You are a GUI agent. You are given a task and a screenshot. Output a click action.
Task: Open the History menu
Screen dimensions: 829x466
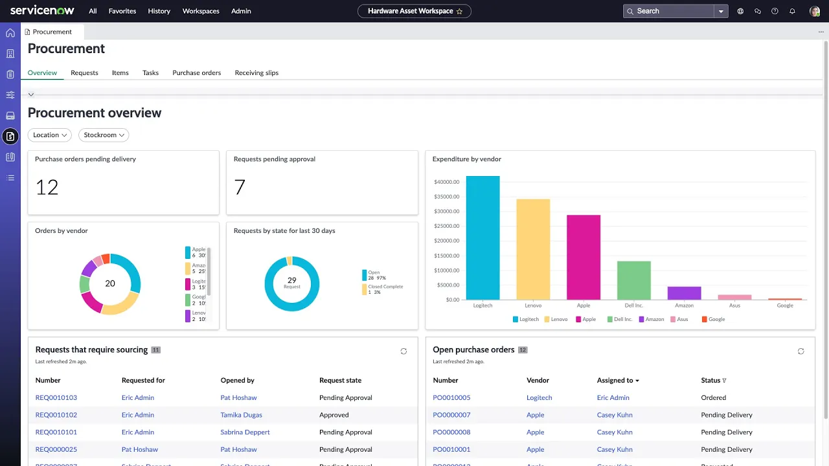point(159,11)
